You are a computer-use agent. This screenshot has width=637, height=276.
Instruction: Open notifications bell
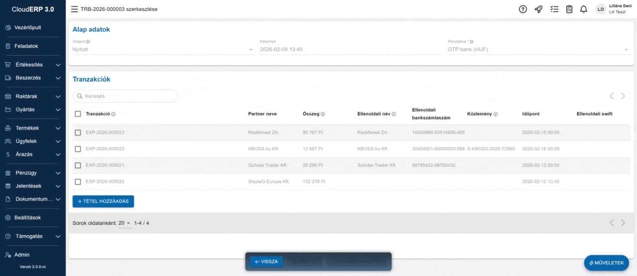pyautogui.click(x=584, y=9)
